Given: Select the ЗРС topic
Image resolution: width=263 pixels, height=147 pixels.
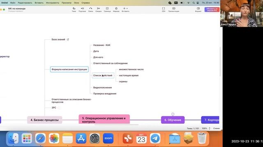Looking at the screenshot, I should 54,108.
